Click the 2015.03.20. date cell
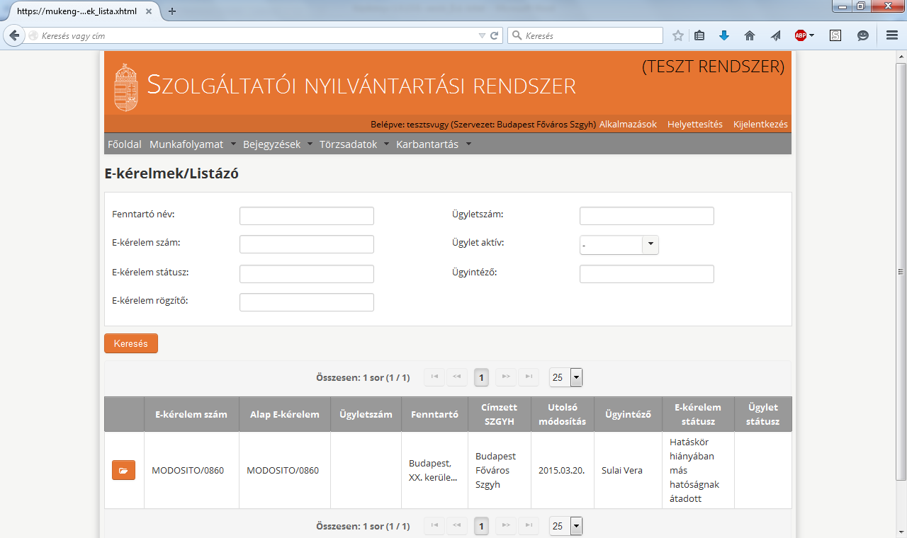Viewport: 907px width, 538px height. (562, 470)
